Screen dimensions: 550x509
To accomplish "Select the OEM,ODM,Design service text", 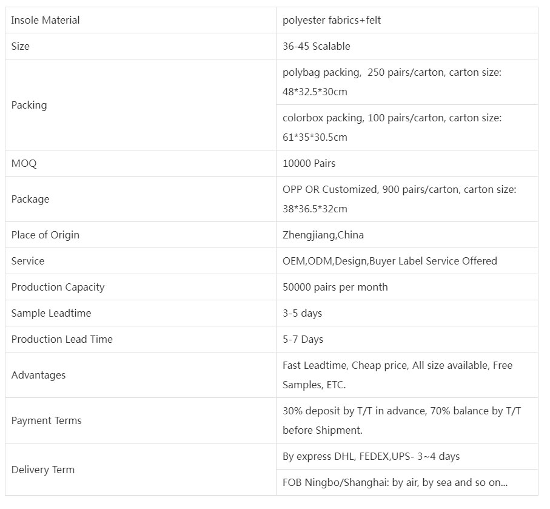I will (389, 261).
